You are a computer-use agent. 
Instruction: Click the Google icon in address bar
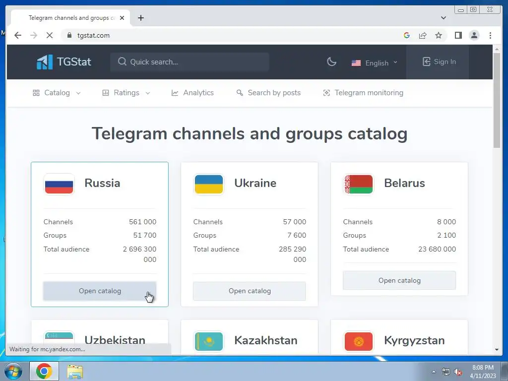pyautogui.click(x=407, y=35)
